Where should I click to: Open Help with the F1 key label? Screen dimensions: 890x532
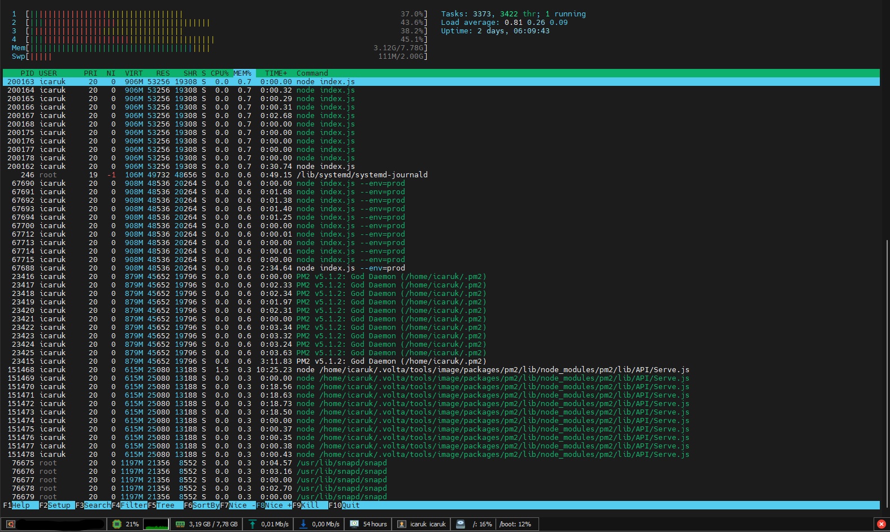pos(21,505)
